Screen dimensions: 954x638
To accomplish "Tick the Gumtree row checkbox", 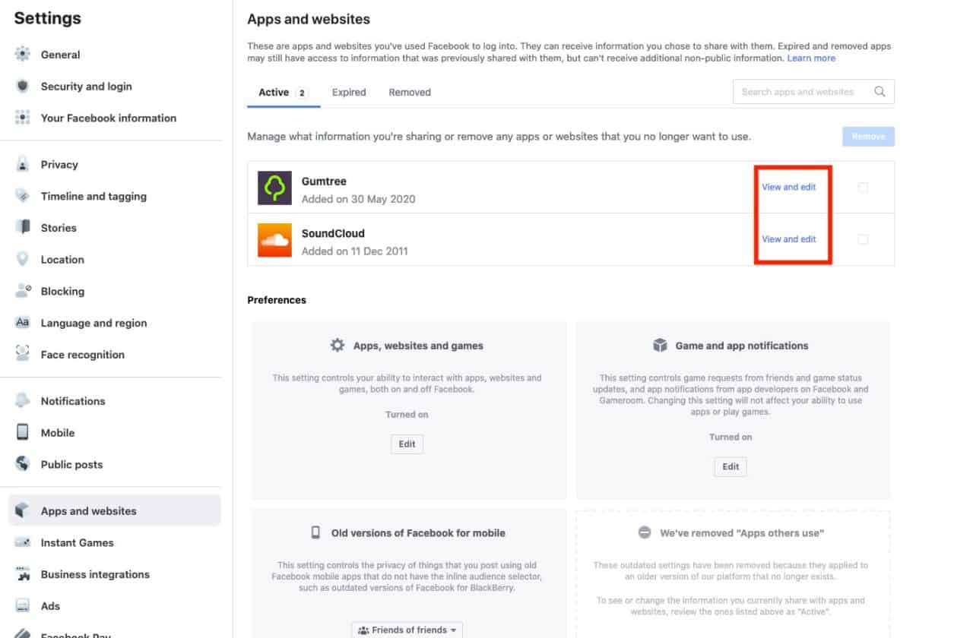I will click(863, 188).
